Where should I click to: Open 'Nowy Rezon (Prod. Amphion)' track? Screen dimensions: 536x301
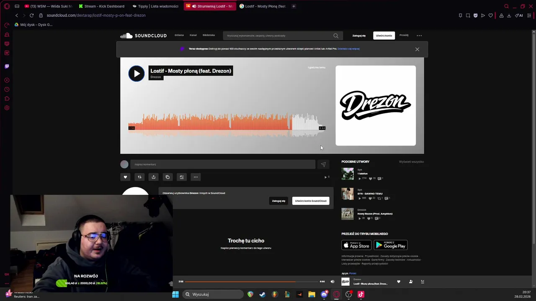(375, 214)
